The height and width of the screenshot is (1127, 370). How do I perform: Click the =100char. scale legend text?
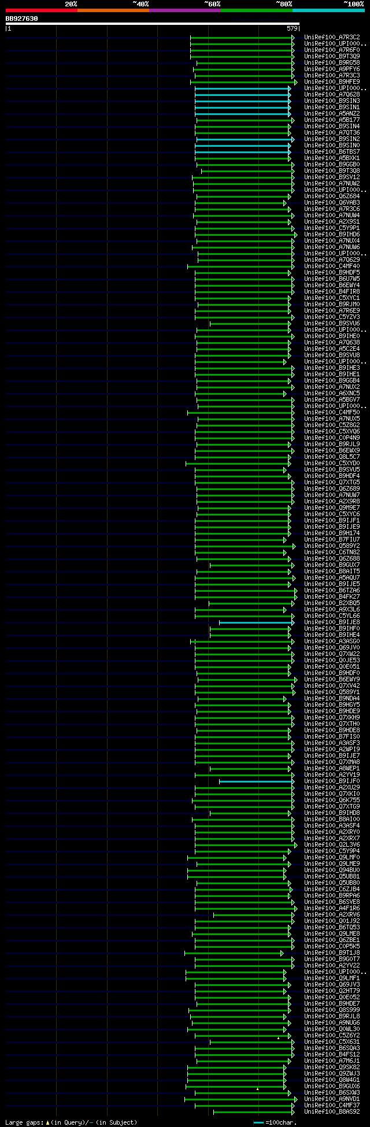point(280,1122)
